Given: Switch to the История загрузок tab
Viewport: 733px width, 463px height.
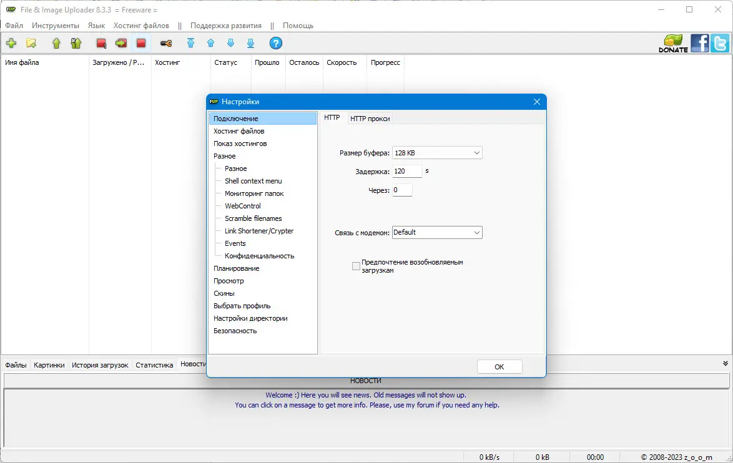Looking at the screenshot, I should click(100, 365).
